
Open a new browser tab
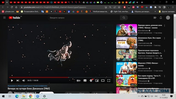pos(142,2)
